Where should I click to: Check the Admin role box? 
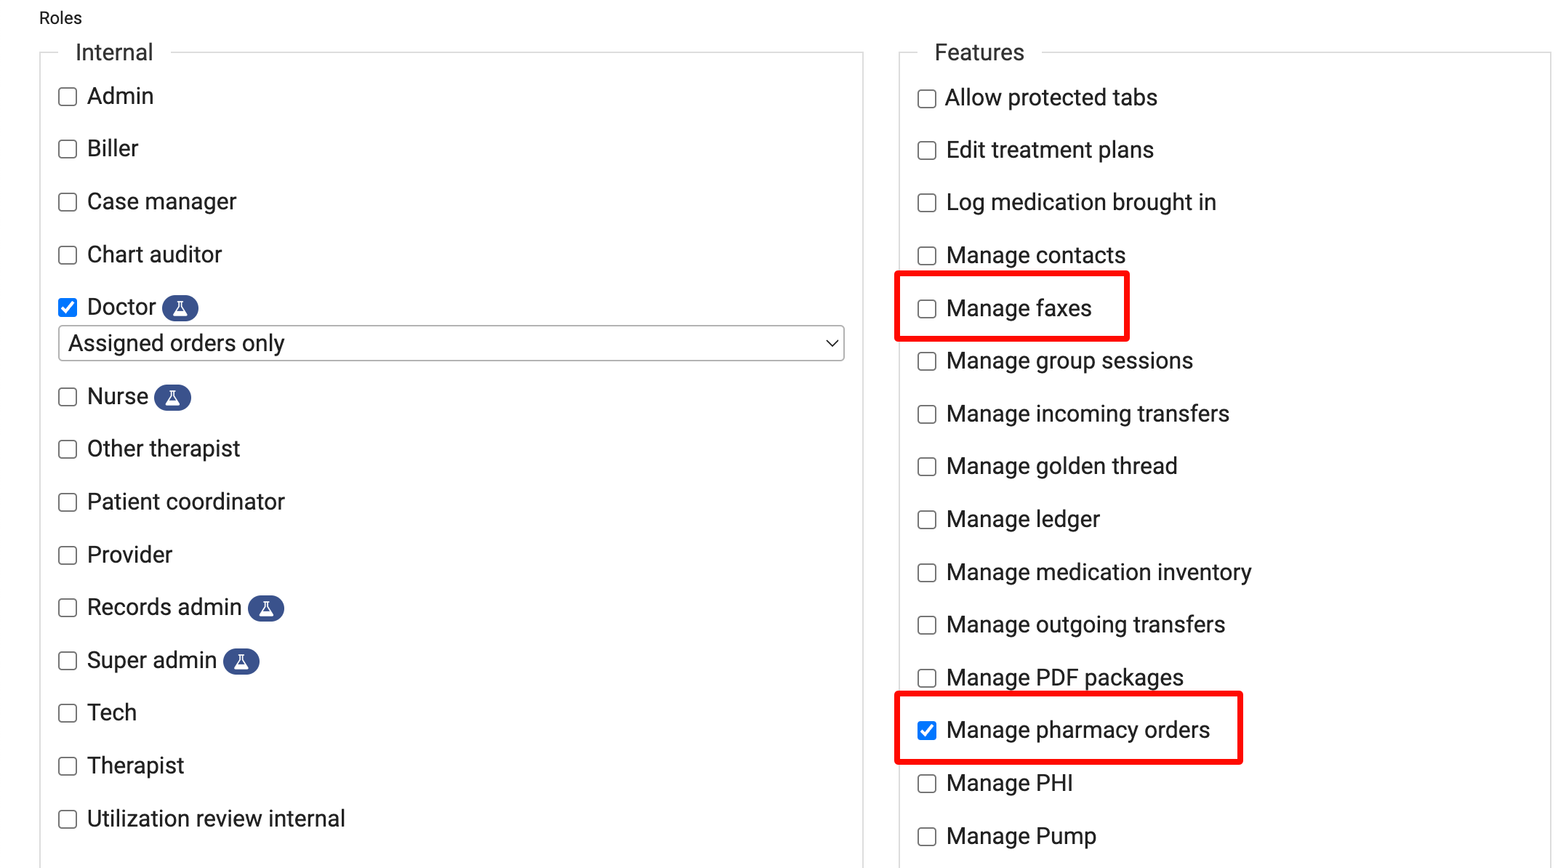click(x=68, y=97)
